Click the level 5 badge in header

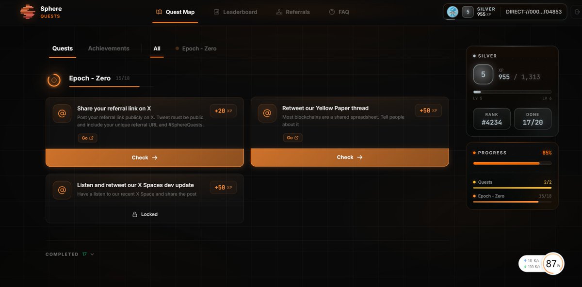click(x=468, y=12)
